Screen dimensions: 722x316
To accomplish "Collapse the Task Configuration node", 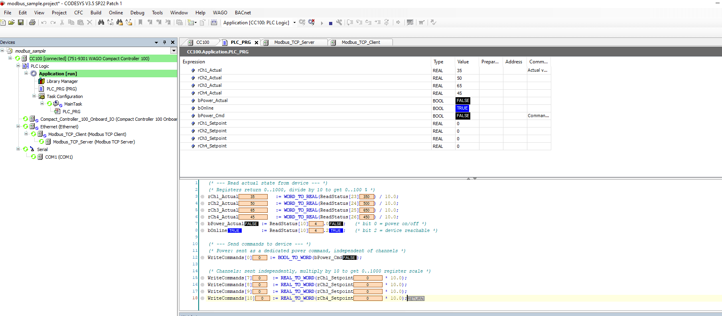I will [34, 96].
